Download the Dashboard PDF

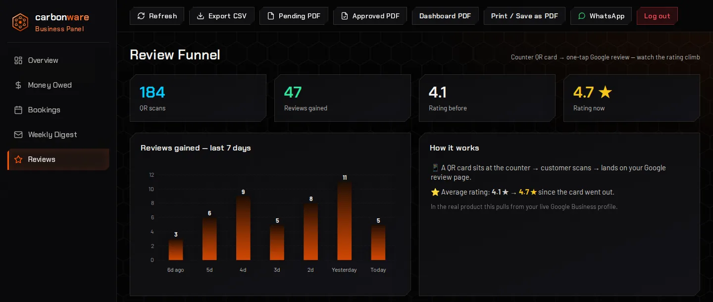pyautogui.click(x=445, y=16)
